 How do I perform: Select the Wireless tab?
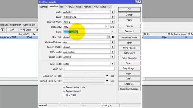(x=54, y=6)
